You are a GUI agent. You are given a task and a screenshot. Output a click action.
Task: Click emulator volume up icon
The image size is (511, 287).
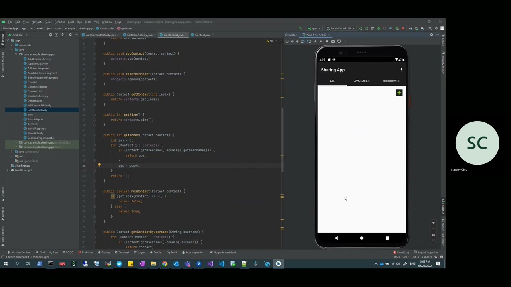click(x=292, y=41)
